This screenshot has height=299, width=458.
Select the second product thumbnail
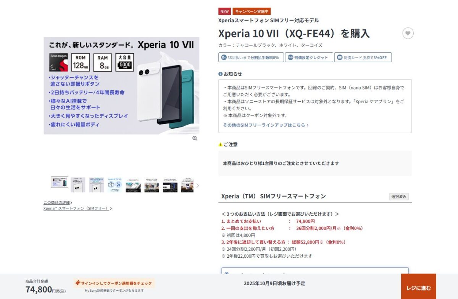coord(78,185)
